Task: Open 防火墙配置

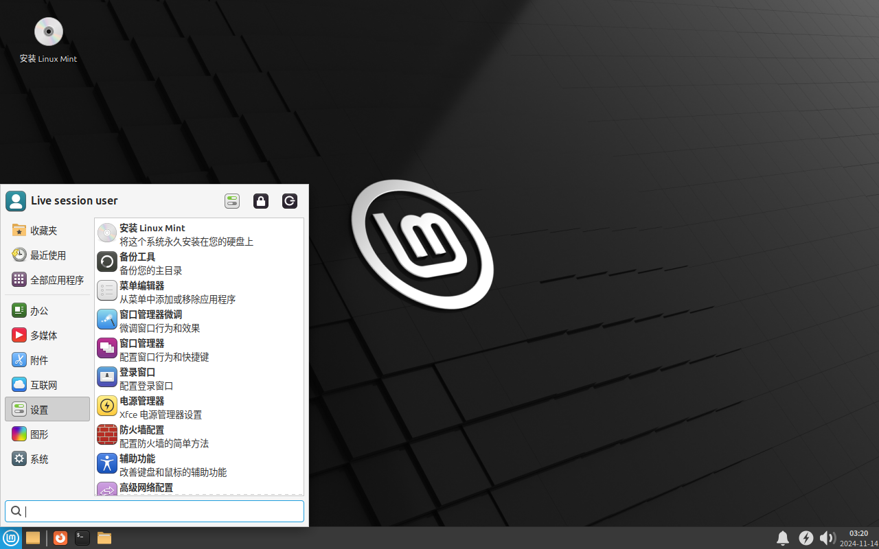Action: tap(199, 436)
